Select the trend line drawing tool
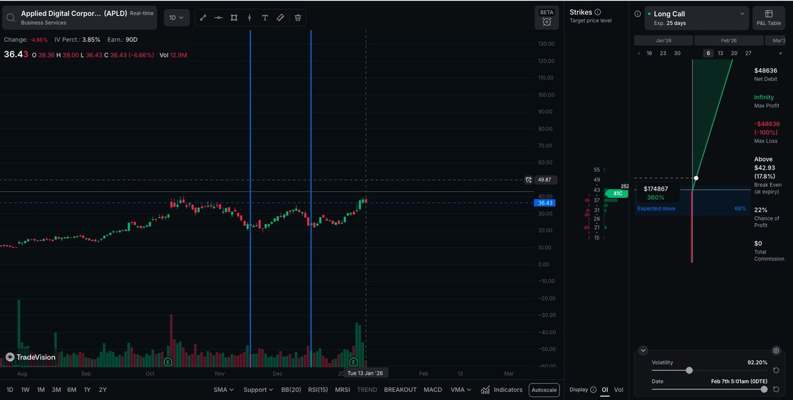Image resolution: width=793 pixels, height=400 pixels. [x=203, y=18]
